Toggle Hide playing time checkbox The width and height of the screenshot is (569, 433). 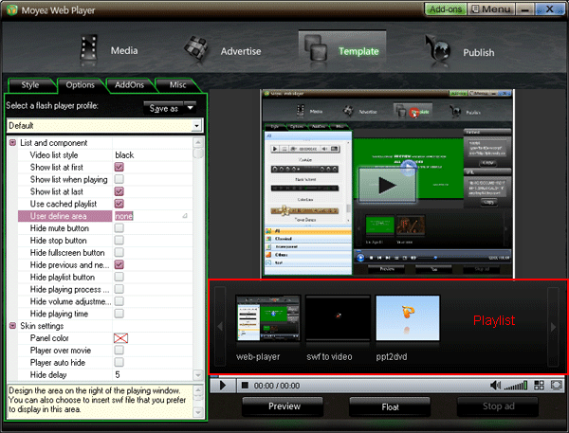(119, 314)
